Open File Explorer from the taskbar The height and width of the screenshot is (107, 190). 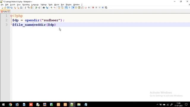79,104
